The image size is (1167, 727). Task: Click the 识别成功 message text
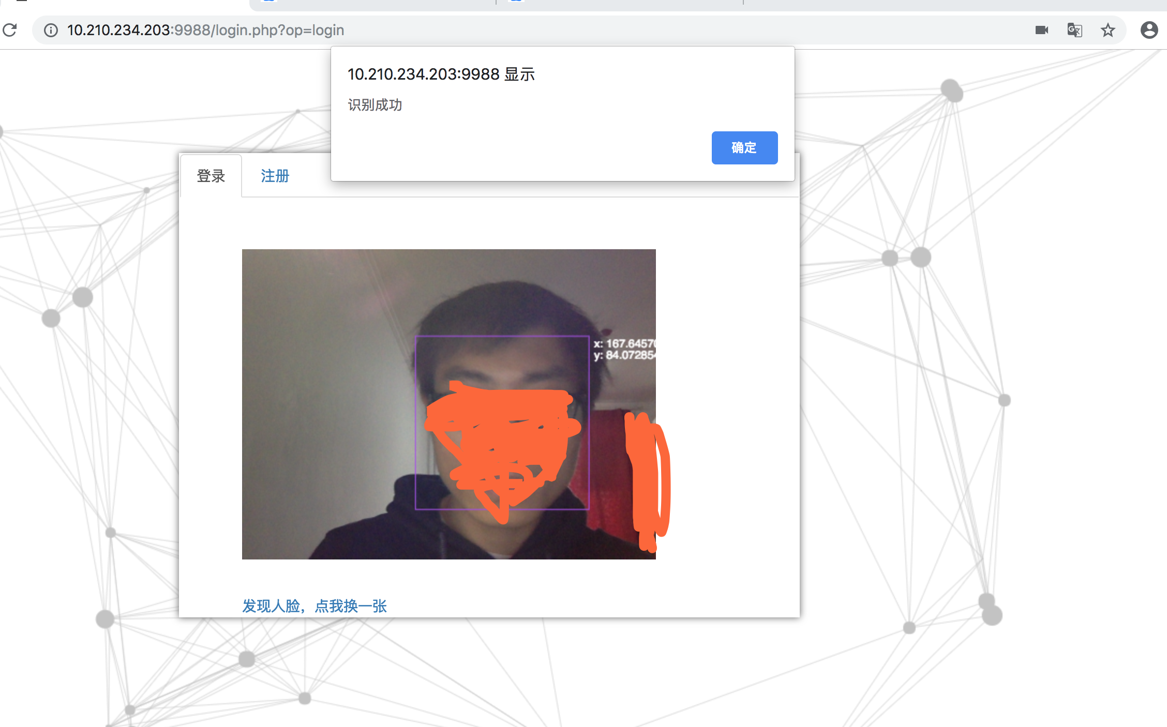click(375, 105)
